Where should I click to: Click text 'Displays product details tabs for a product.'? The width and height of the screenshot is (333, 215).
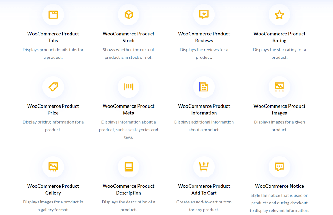[x=53, y=54]
